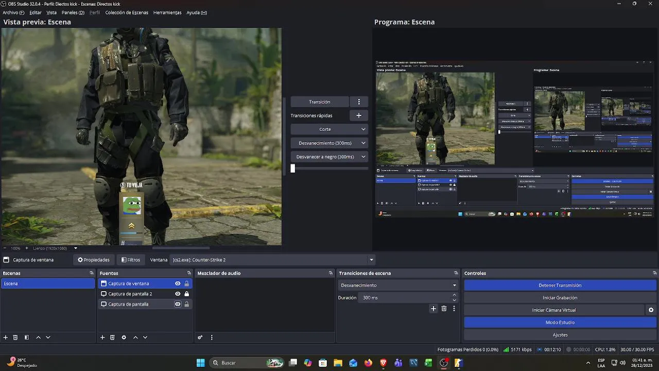Increase transition duration with up arrow
659x371 pixels.
pyautogui.click(x=454, y=295)
